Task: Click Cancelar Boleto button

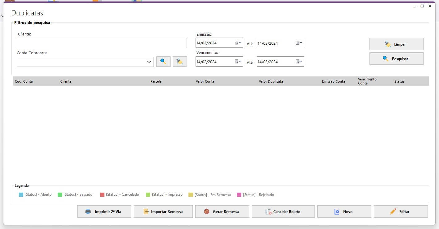Action: tap(283, 211)
